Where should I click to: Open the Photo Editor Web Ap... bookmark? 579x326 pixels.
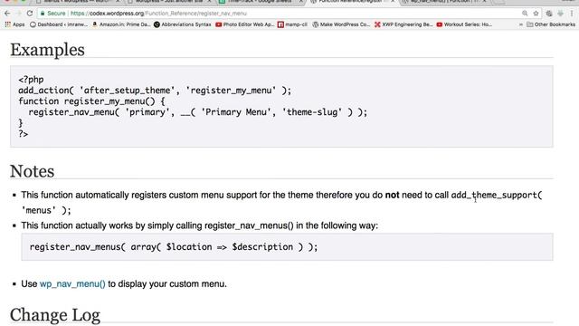point(245,24)
